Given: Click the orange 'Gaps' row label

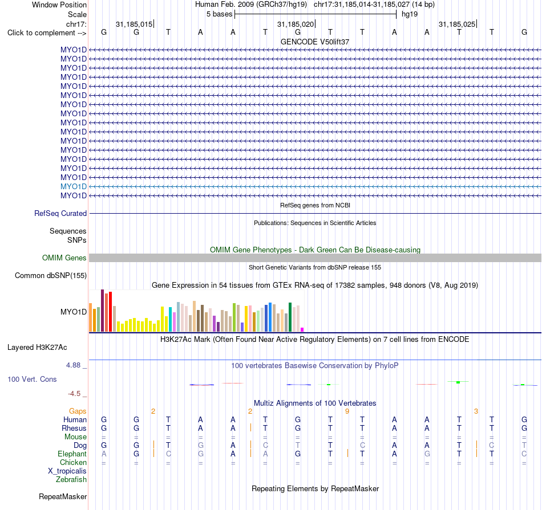Looking at the screenshot, I should click(x=78, y=411).
